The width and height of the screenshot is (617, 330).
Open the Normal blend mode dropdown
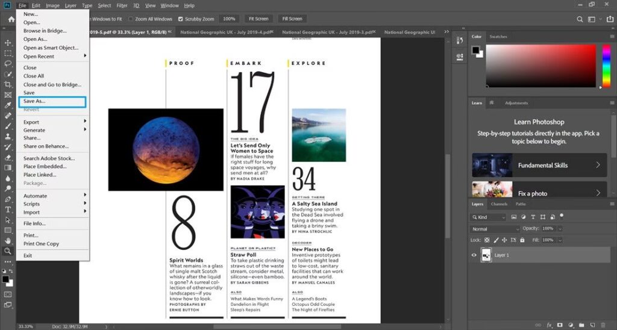[495, 229]
